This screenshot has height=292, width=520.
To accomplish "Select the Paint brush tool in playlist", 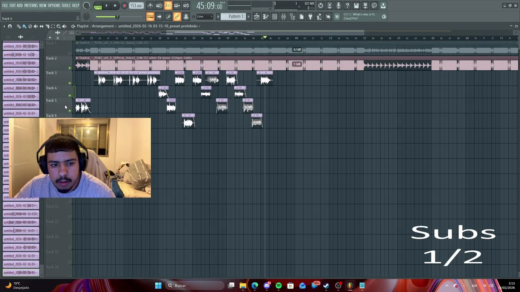I will (24, 26).
